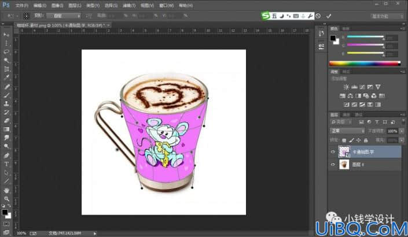
Task: Select the Dodge tool
Action: click(x=6, y=146)
